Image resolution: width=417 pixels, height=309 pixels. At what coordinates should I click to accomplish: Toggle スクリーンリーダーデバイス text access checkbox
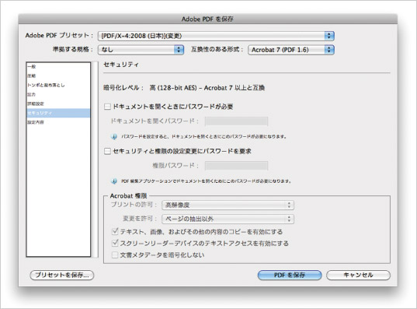click(x=115, y=243)
